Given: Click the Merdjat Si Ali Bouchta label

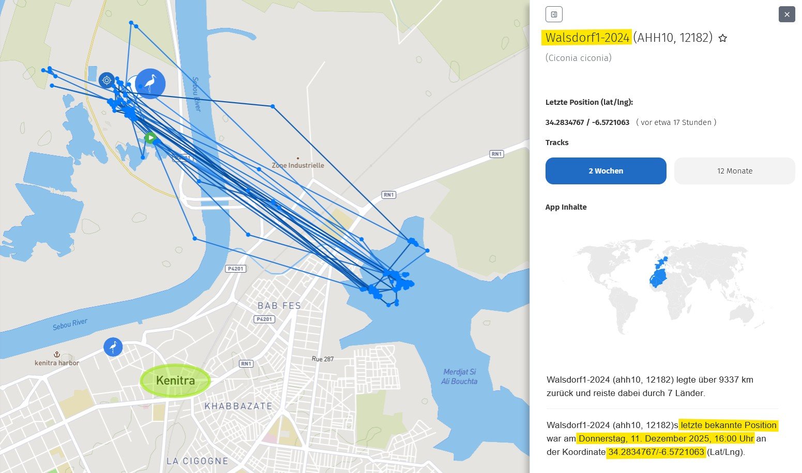Looking at the screenshot, I should tap(459, 376).
